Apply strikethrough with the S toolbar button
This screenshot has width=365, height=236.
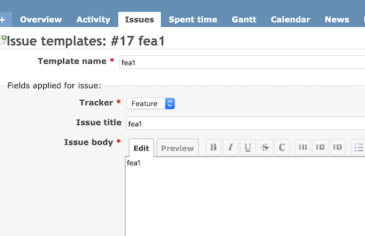[x=265, y=147]
